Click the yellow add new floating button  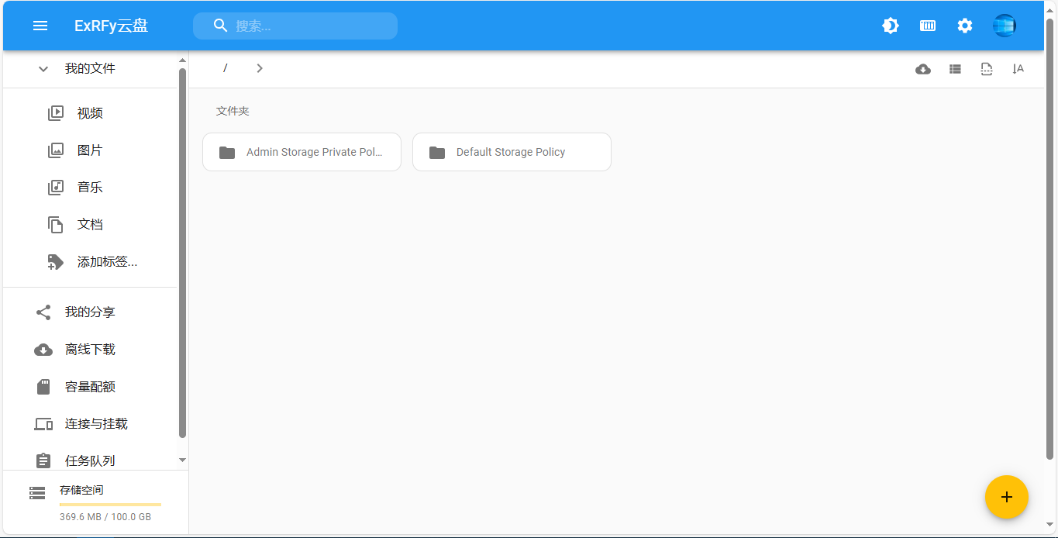pyautogui.click(x=1006, y=497)
